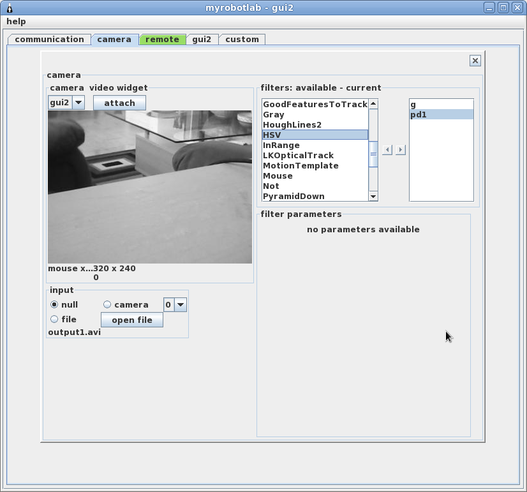Select filter g in current filters list
The image size is (527, 492).
[x=442, y=105]
